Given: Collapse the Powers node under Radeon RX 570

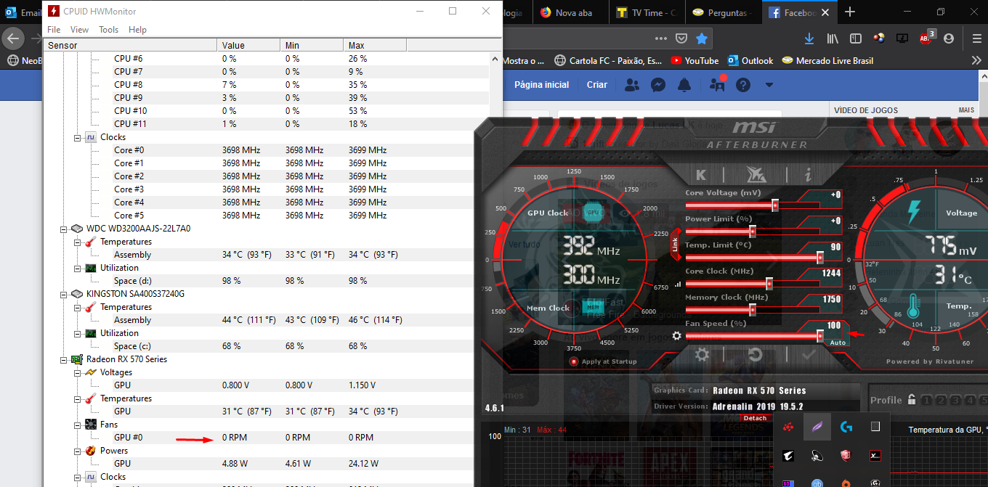Looking at the screenshot, I should pyautogui.click(x=78, y=451).
